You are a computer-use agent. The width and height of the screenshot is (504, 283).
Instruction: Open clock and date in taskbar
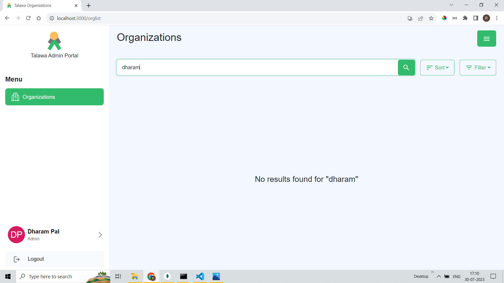click(x=474, y=276)
